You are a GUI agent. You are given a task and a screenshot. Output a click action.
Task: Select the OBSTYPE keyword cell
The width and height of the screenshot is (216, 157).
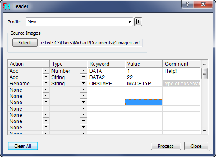click(x=106, y=83)
